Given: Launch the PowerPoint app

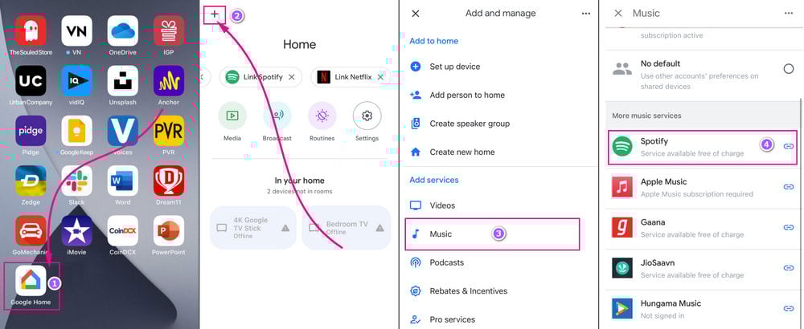Looking at the screenshot, I should coord(169,231).
